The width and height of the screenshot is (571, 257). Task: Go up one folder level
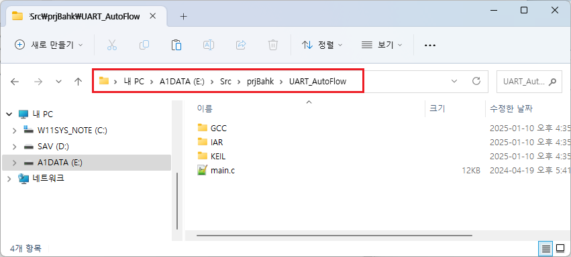coord(78,82)
